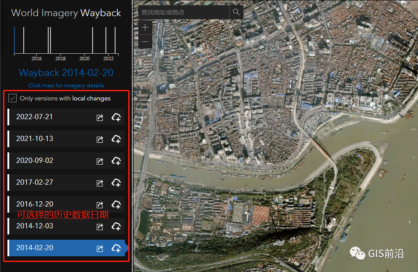Open the web map link icon for 2020-09-02
This screenshot has width=418, height=272.
[x=100, y=161]
